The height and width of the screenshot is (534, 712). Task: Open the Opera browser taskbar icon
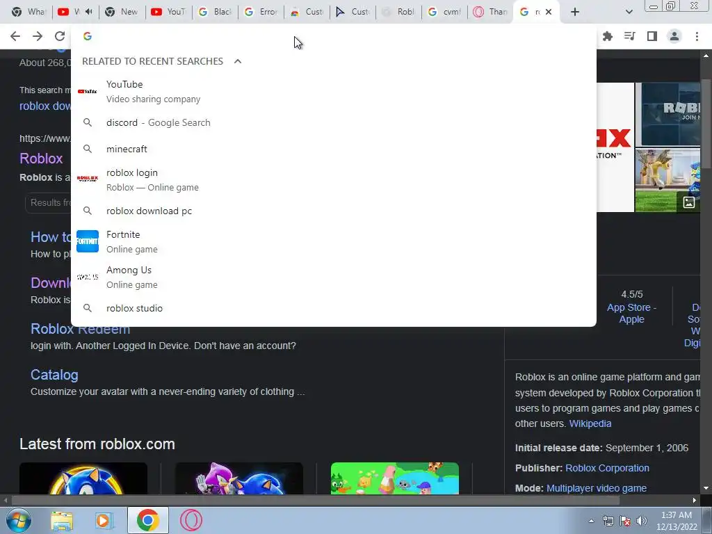coord(191,520)
